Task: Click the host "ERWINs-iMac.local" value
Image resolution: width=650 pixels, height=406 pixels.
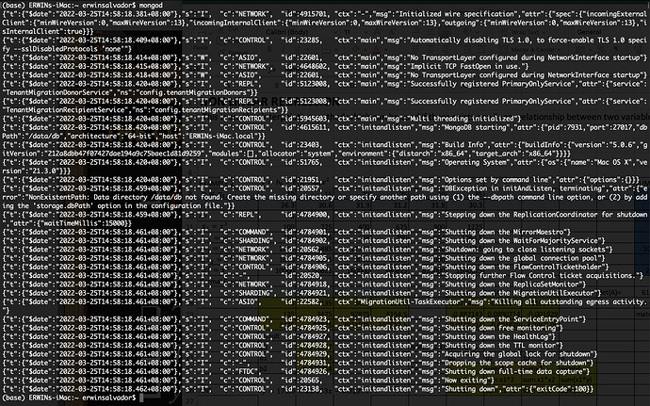Action: pyautogui.click(x=219, y=136)
